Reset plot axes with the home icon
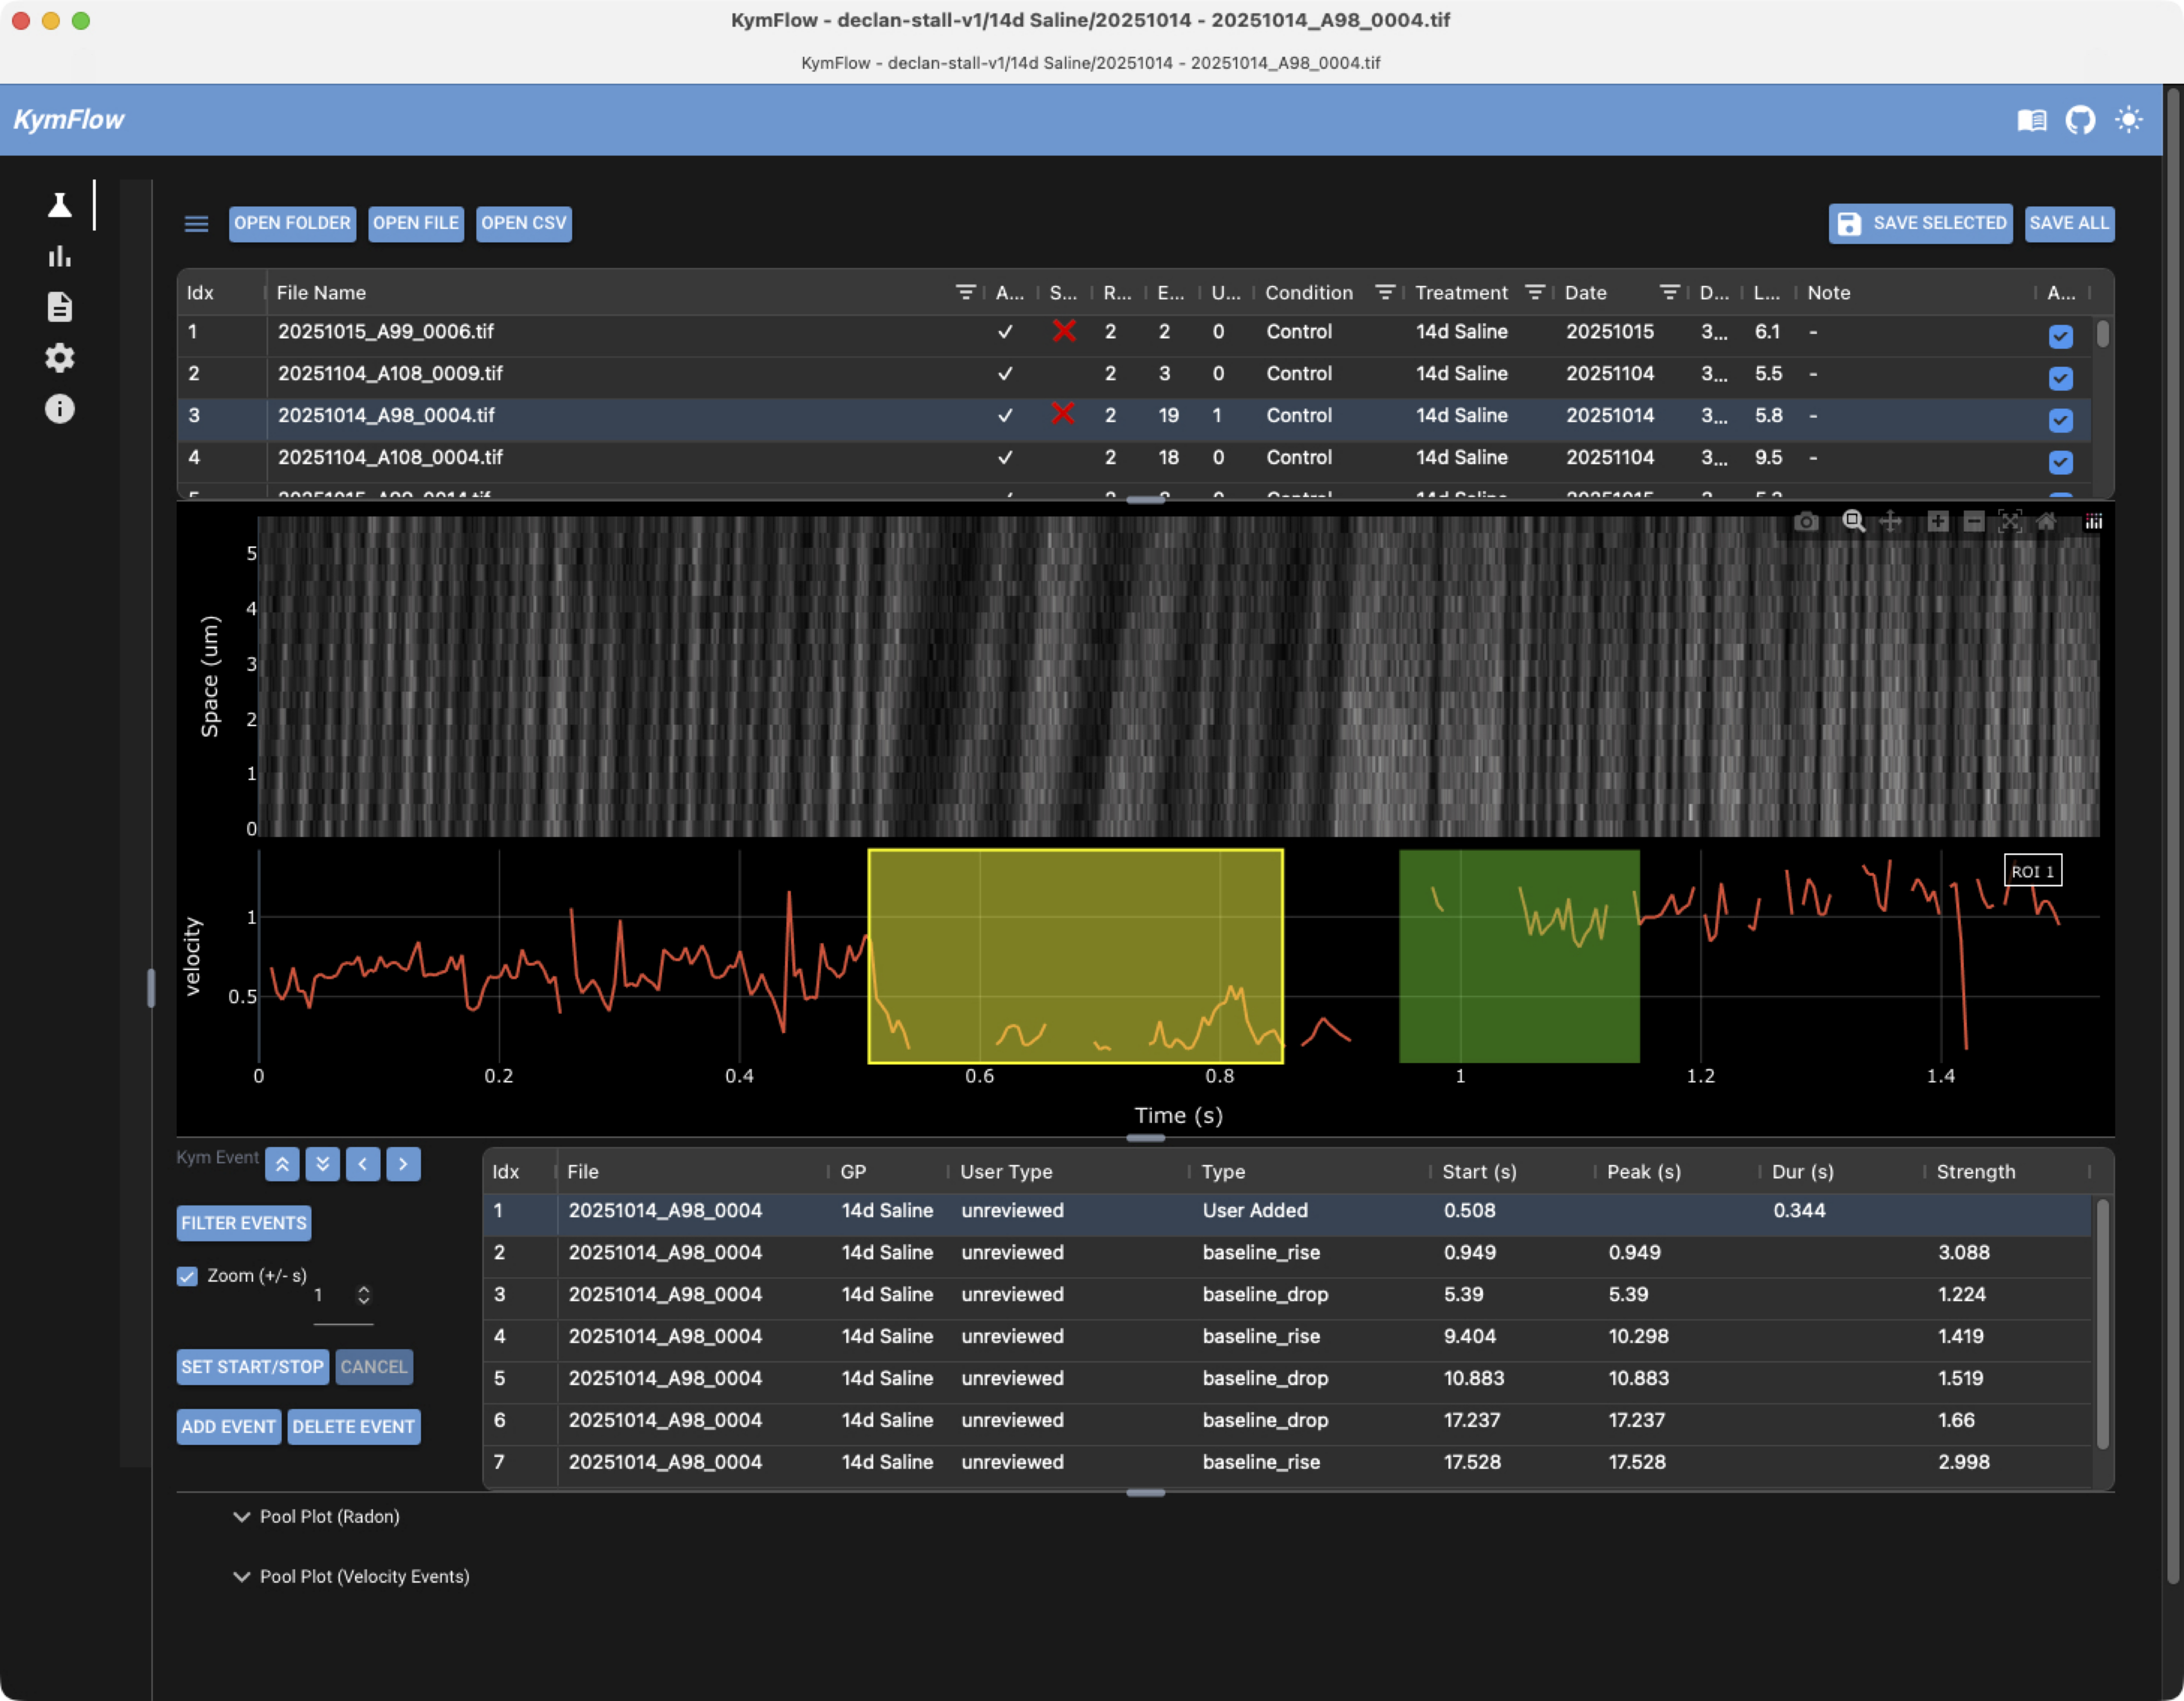The height and width of the screenshot is (1701, 2184). 2046,521
